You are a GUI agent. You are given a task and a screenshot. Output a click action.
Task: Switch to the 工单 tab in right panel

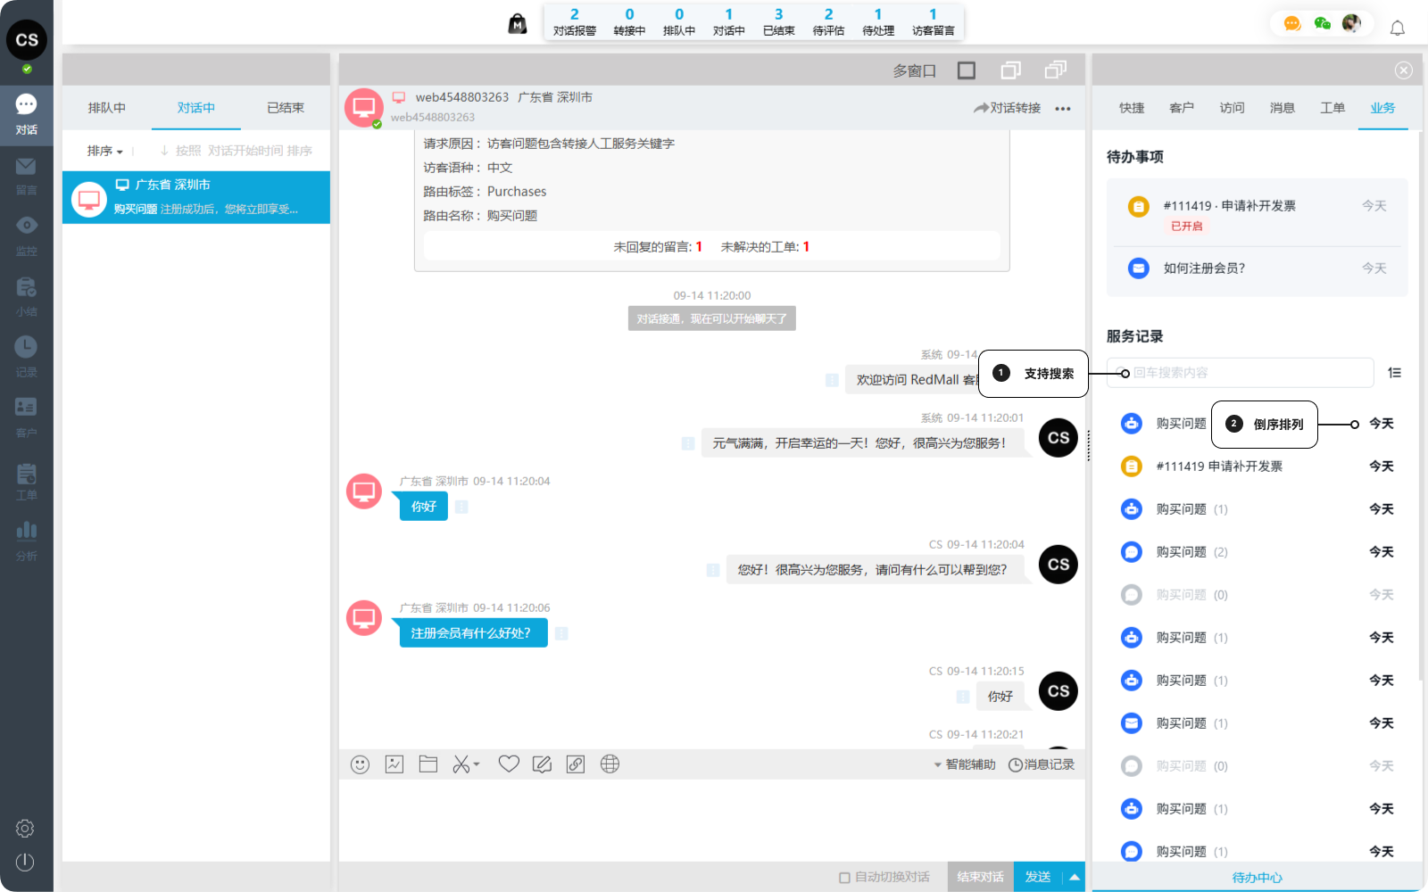(1332, 108)
